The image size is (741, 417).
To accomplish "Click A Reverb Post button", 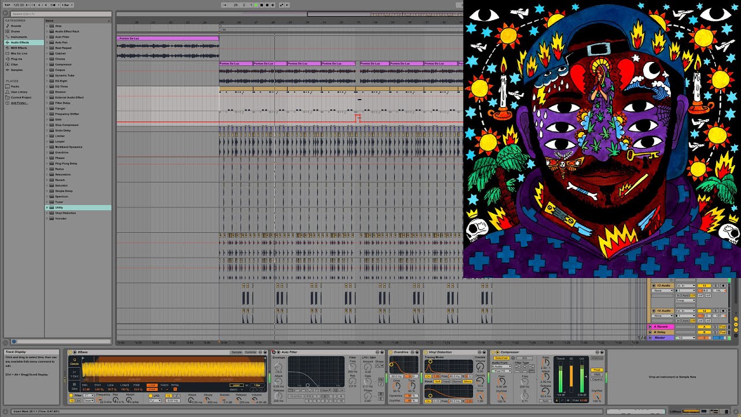I will click(x=722, y=327).
